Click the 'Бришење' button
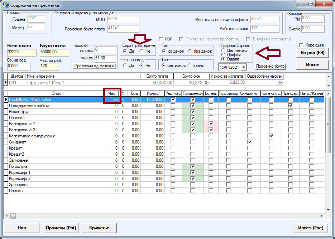Image resolution: width=335 pixels, height=239 pixels. (99, 228)
